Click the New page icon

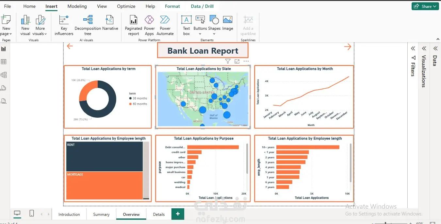point(6,20)
